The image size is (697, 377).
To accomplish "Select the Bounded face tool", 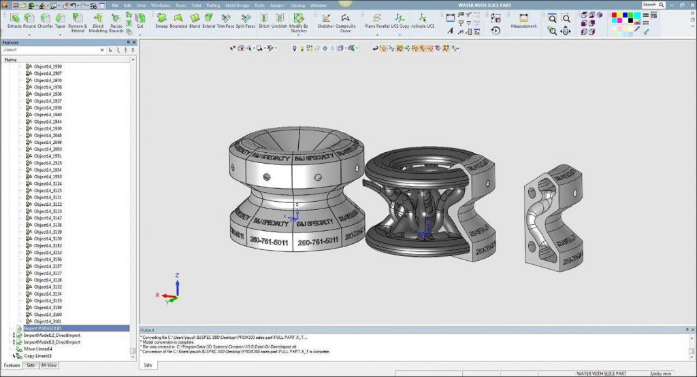I will pos(178,21).
